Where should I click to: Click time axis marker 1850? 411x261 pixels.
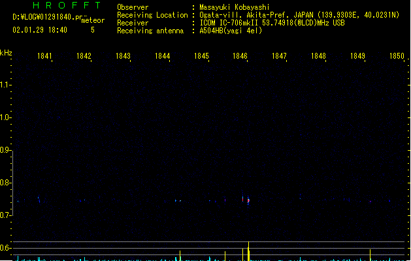pos(397,56)
